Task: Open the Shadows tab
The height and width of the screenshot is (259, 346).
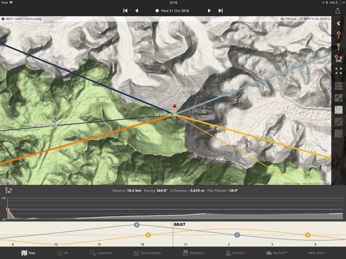Action: click(193, 253)
